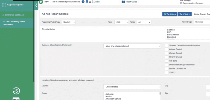Image resolution: width=210 pixels, height=100 pixels.
Task: Click the App Navigator header label
Action: pos(15,5)
